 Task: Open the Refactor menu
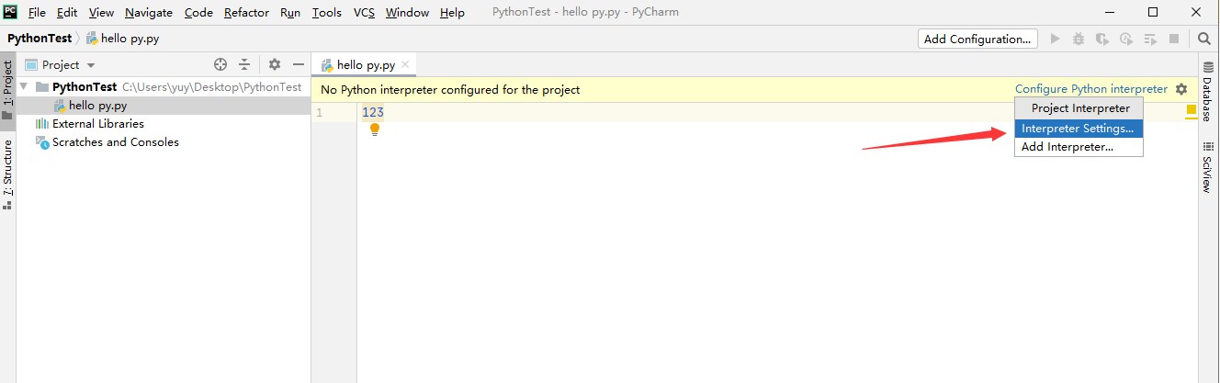tap(246, 12)
